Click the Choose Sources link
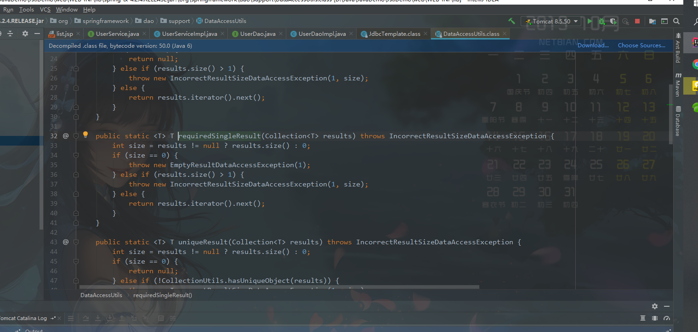Screen dimensions: 698x332 pos(641,45)
